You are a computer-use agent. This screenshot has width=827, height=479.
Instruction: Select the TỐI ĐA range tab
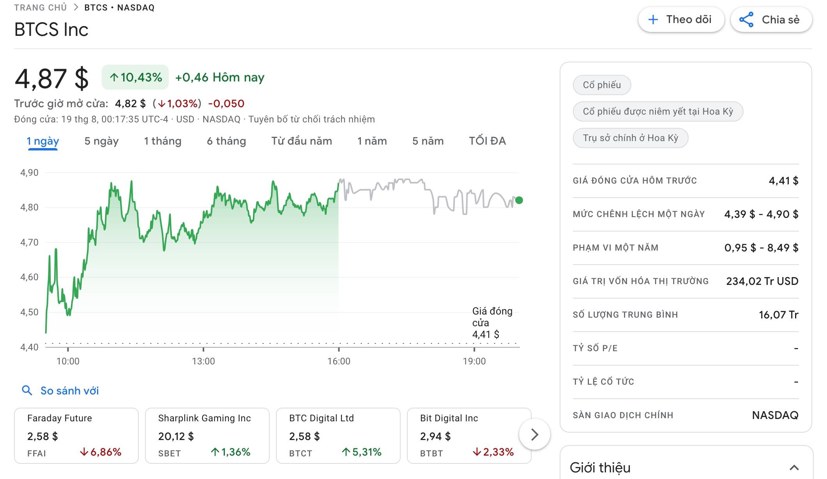pyautogui.click(x=487, y=141)
